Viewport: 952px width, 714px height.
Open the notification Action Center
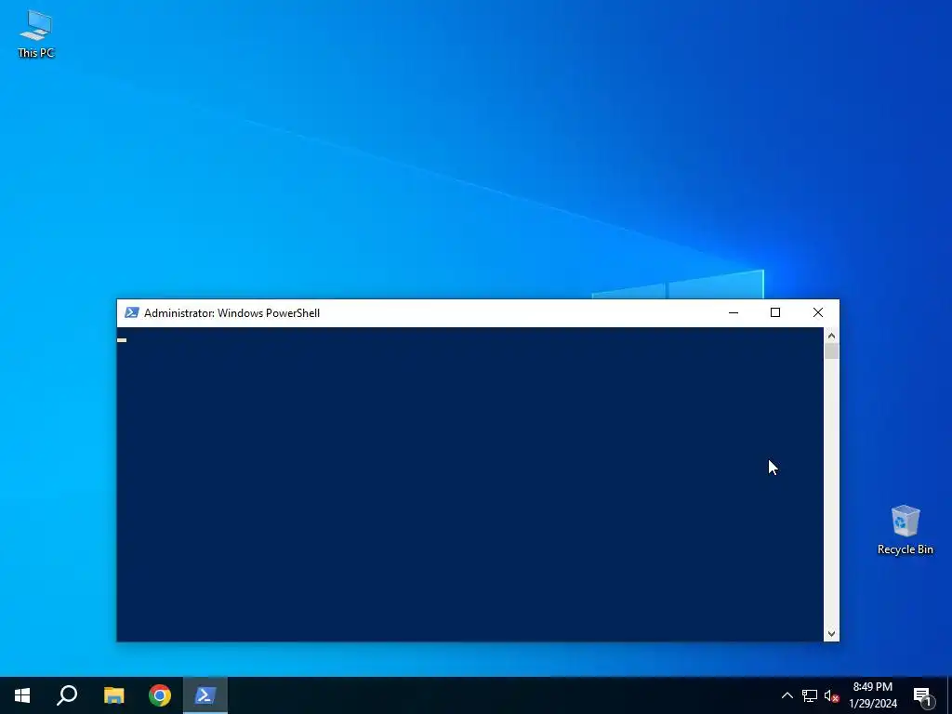[923, 695]
